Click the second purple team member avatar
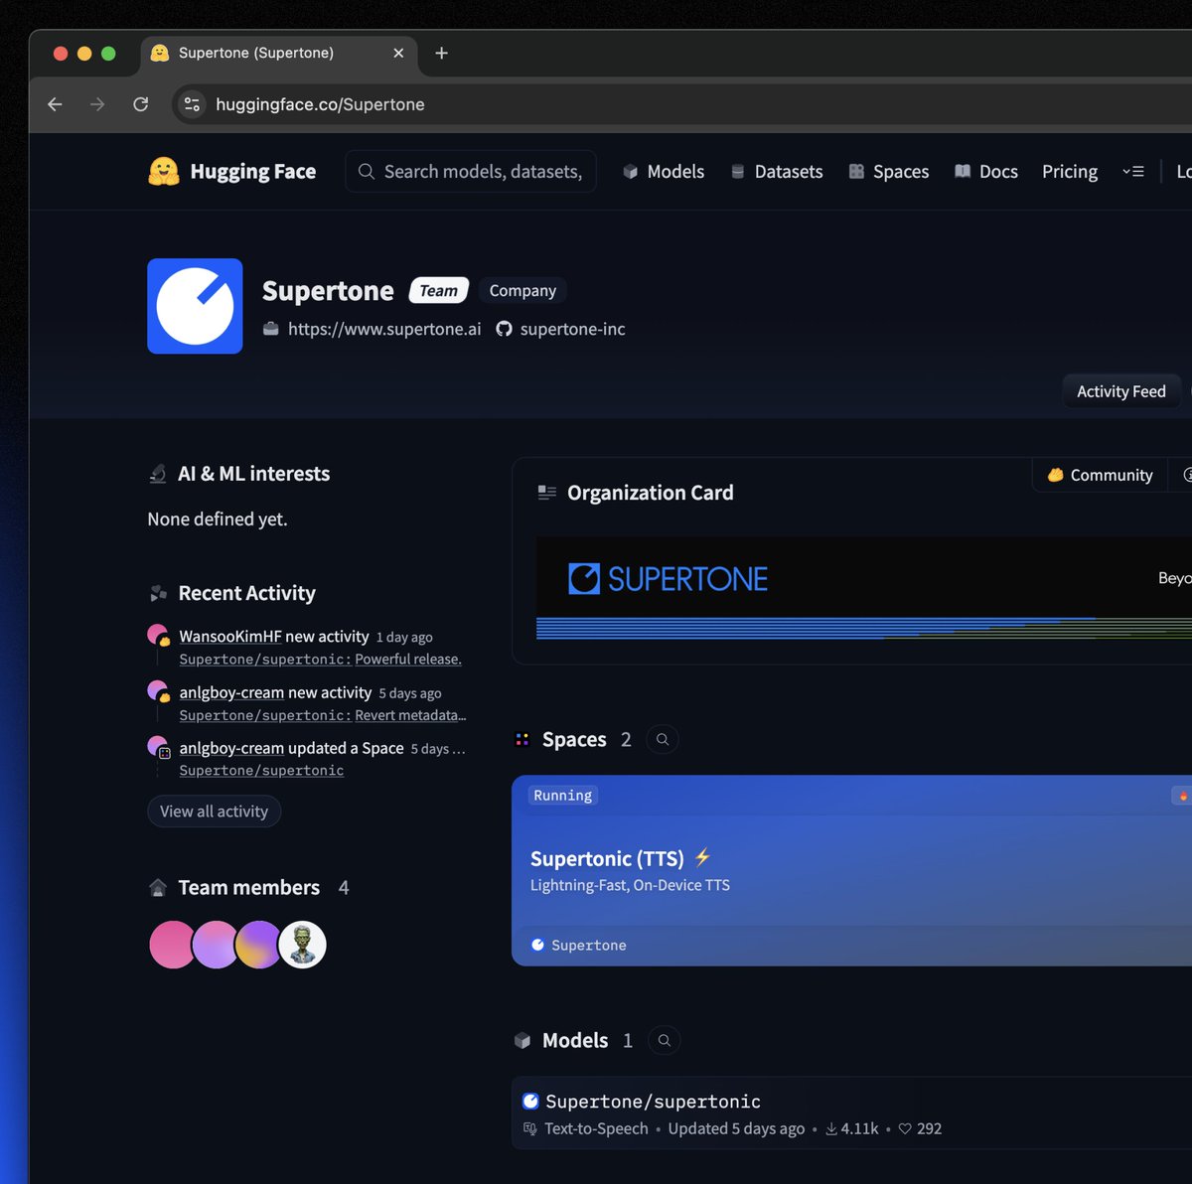 [215, 945]
